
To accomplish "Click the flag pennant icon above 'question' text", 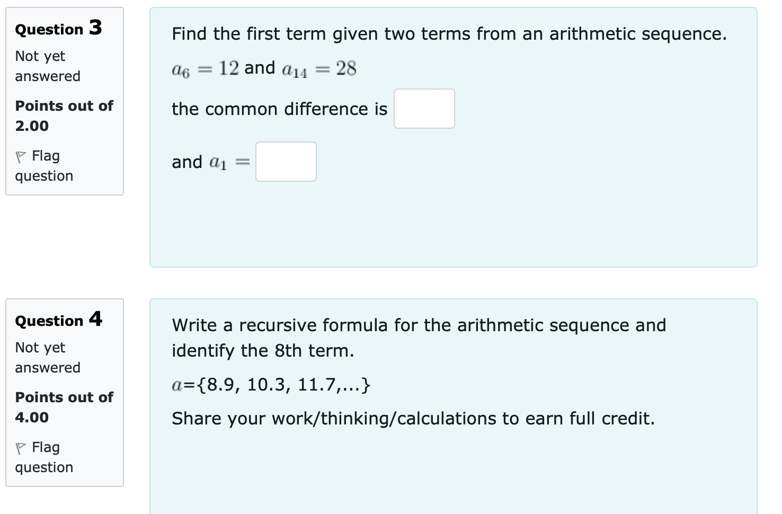I will (21, 155).
